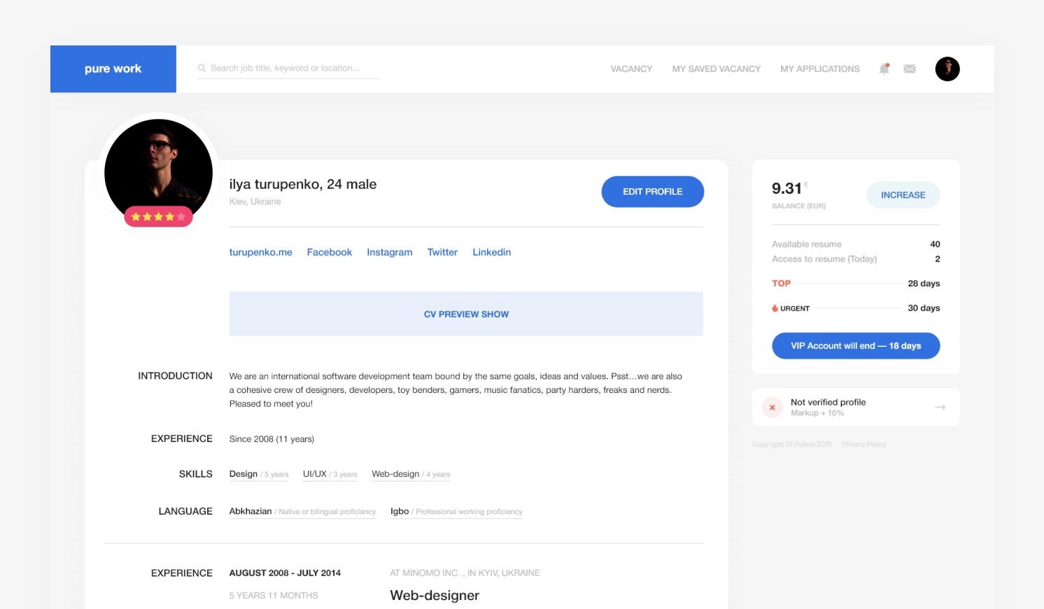Click VIP Account will end button

click(856, 345)
